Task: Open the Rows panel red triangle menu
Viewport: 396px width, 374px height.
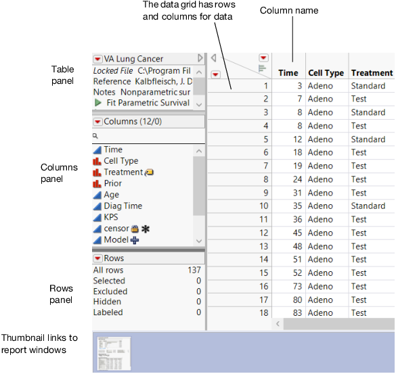Action: [97, 258]
